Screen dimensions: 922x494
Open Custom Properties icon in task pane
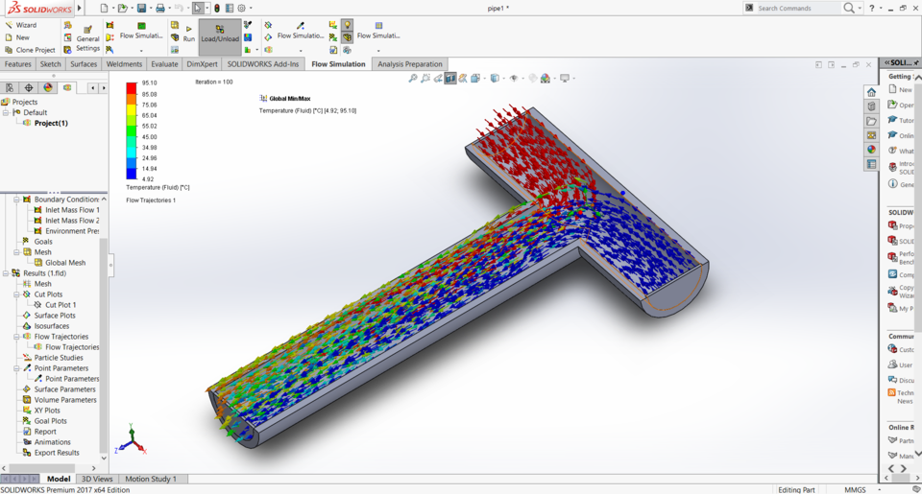(x=871, y=164)
